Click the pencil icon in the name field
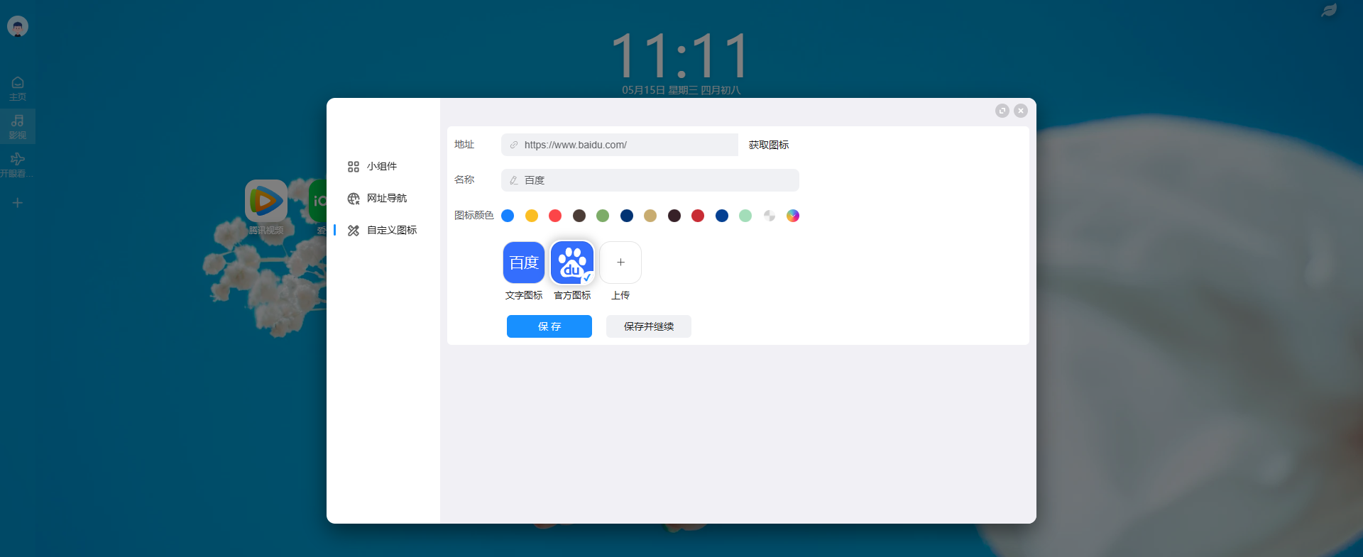The height and width of the screenshot is (557, 1363). pos(514,180)
